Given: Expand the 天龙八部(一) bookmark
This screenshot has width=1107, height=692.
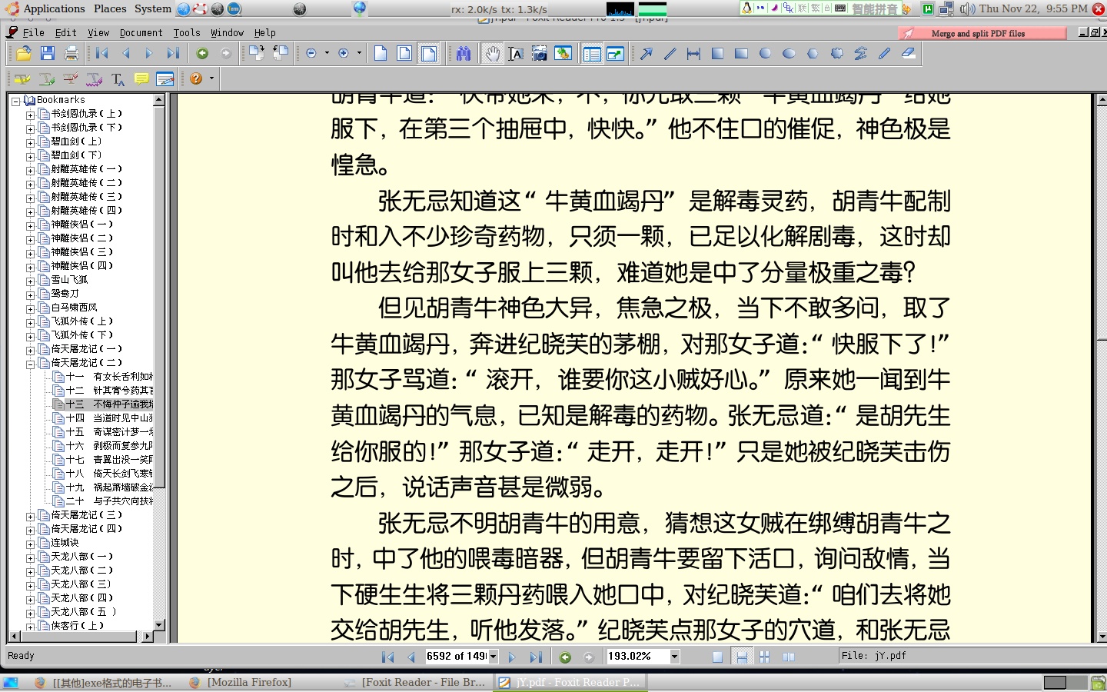Looking at the screenshot, I should point(30,557).
